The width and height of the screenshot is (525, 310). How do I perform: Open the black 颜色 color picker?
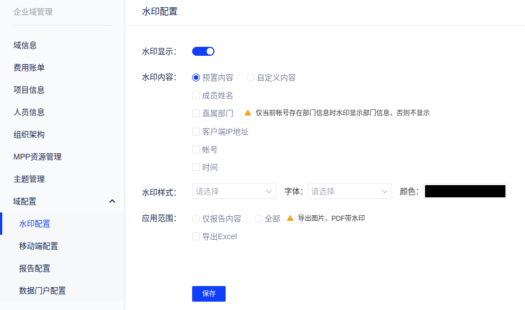coord(465,191)
